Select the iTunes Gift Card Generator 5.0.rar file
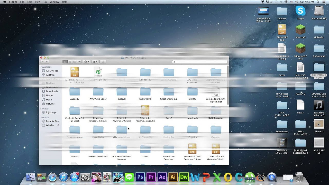 coord(192,149)
